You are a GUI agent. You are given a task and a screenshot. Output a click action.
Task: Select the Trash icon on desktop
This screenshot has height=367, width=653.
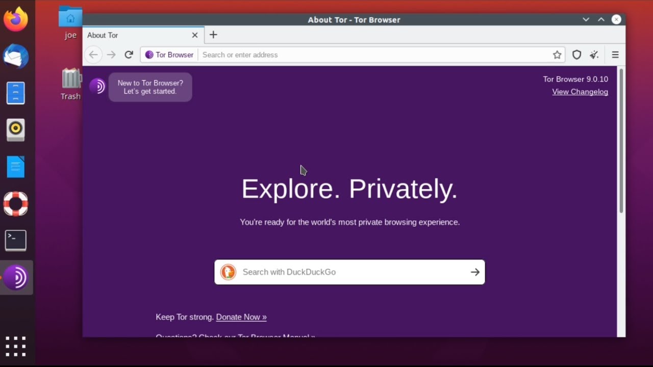pos(71,84)
